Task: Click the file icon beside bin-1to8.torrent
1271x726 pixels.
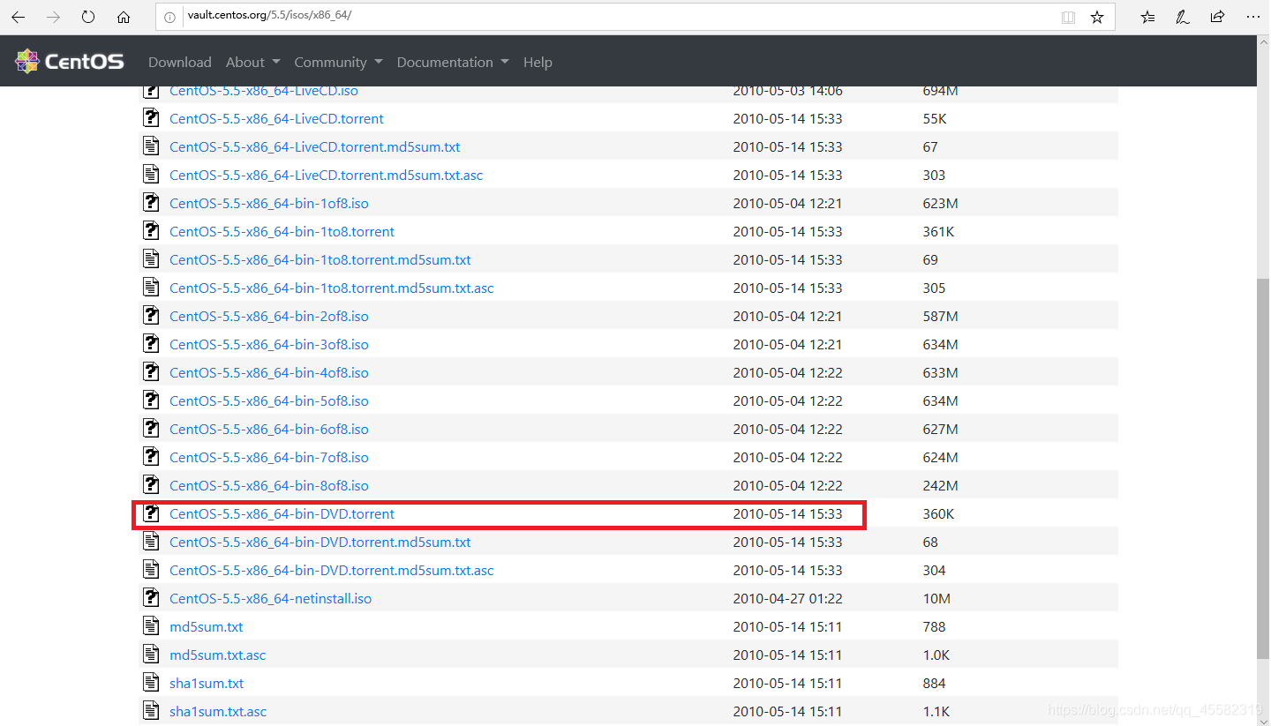Action: coord(151,230)
